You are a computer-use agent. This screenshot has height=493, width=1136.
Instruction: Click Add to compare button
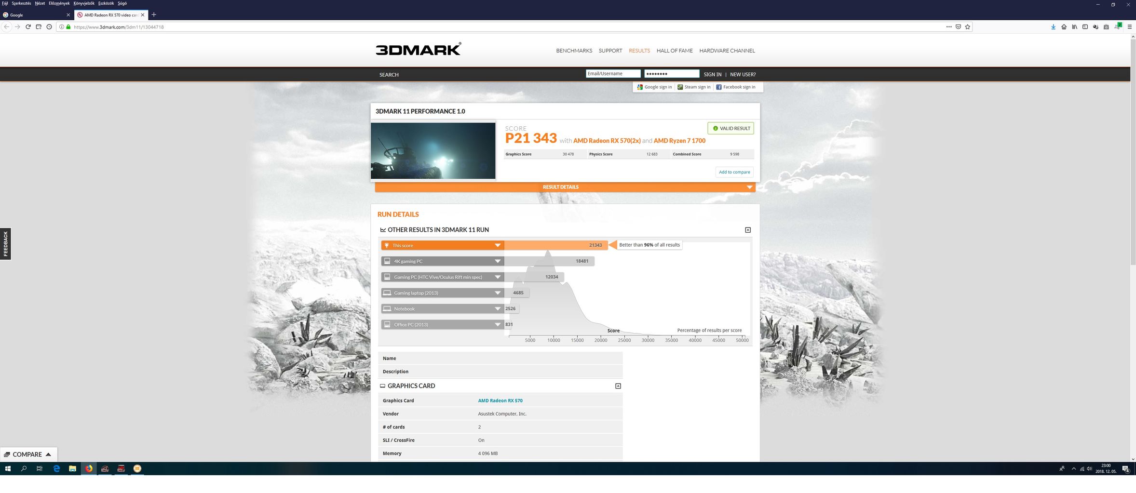[x=734, y=172]
